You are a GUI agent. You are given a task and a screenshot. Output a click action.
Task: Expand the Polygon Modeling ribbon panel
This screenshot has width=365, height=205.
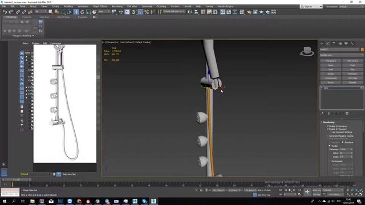coord(23,36)
